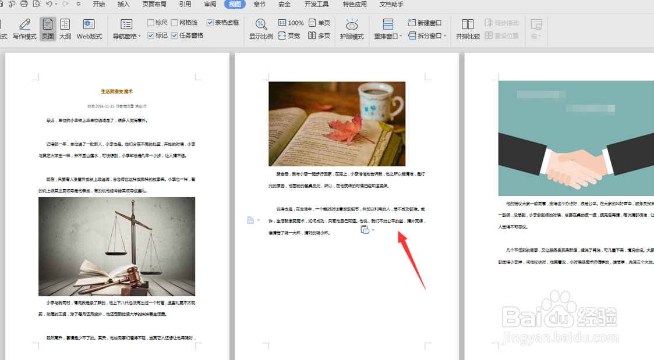Switch to 大纲 outline view
Image resolution: width=654 pixels, height=360 pixels.
point(65,28)
